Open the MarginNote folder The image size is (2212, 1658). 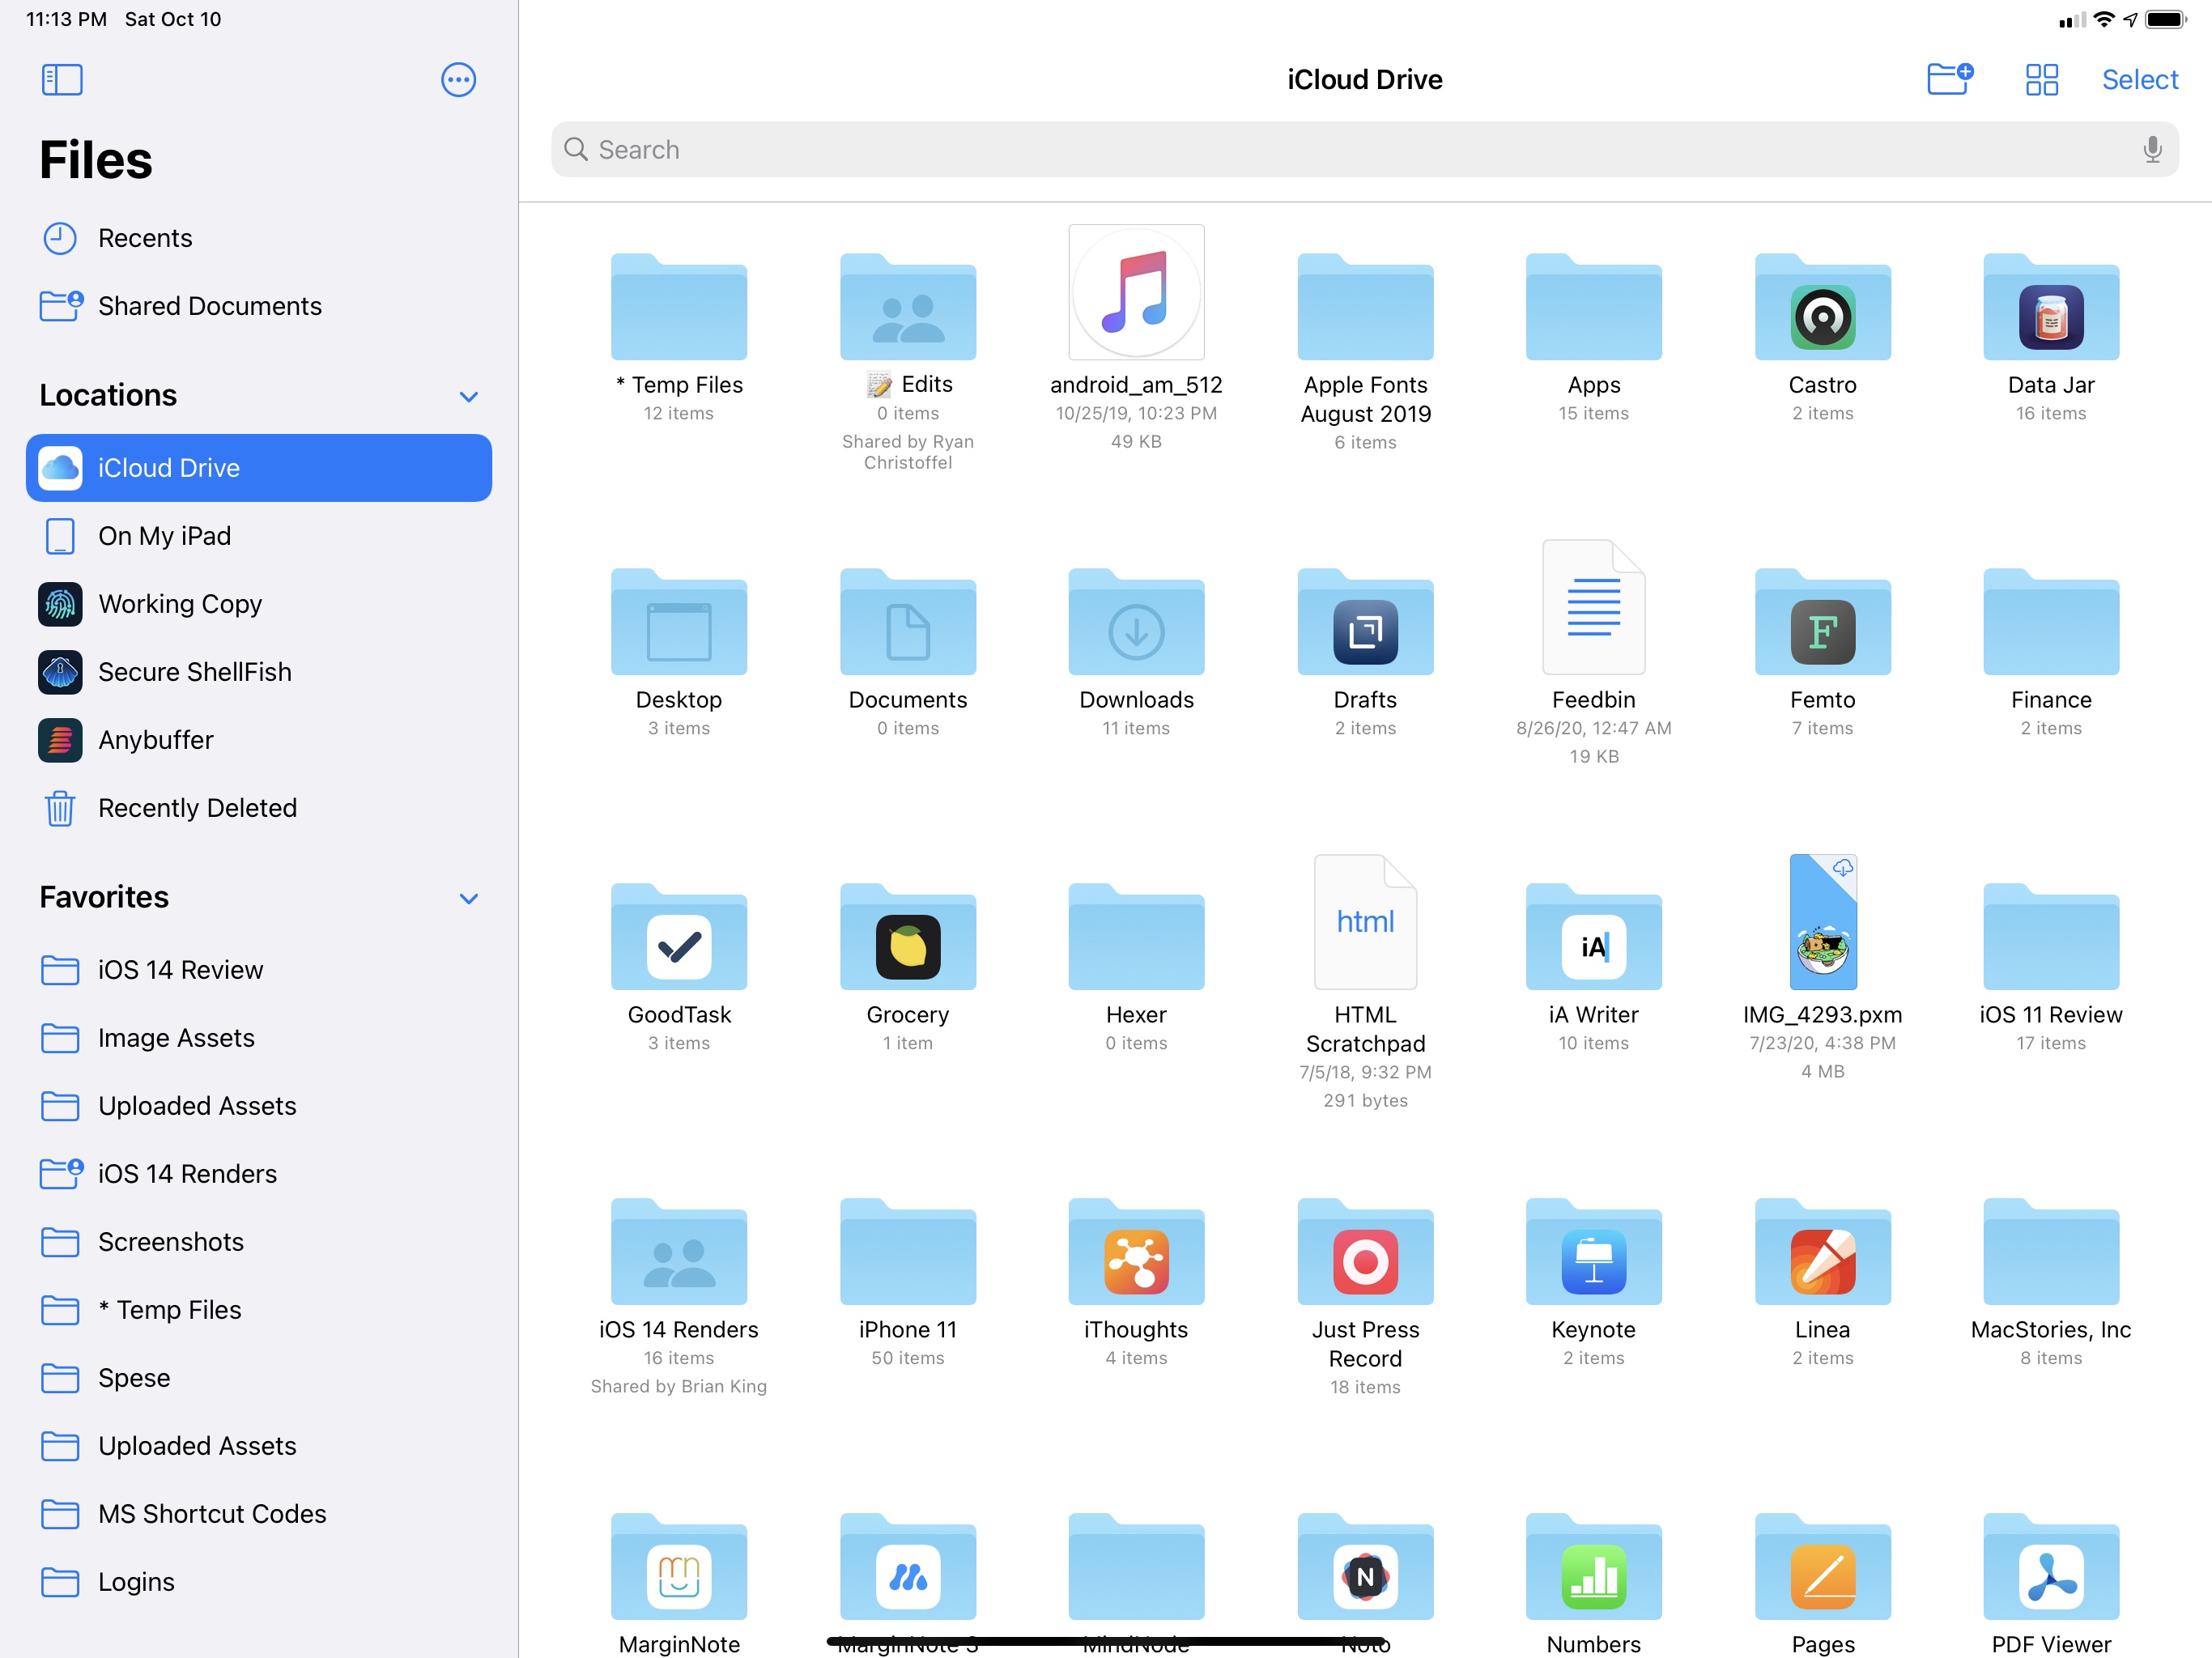click(679, 1568)
